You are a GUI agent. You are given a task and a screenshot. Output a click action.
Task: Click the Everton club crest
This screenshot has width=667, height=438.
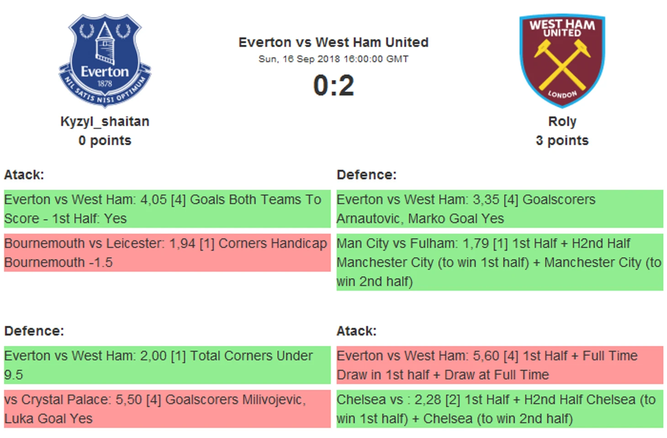tap(105, 60)
